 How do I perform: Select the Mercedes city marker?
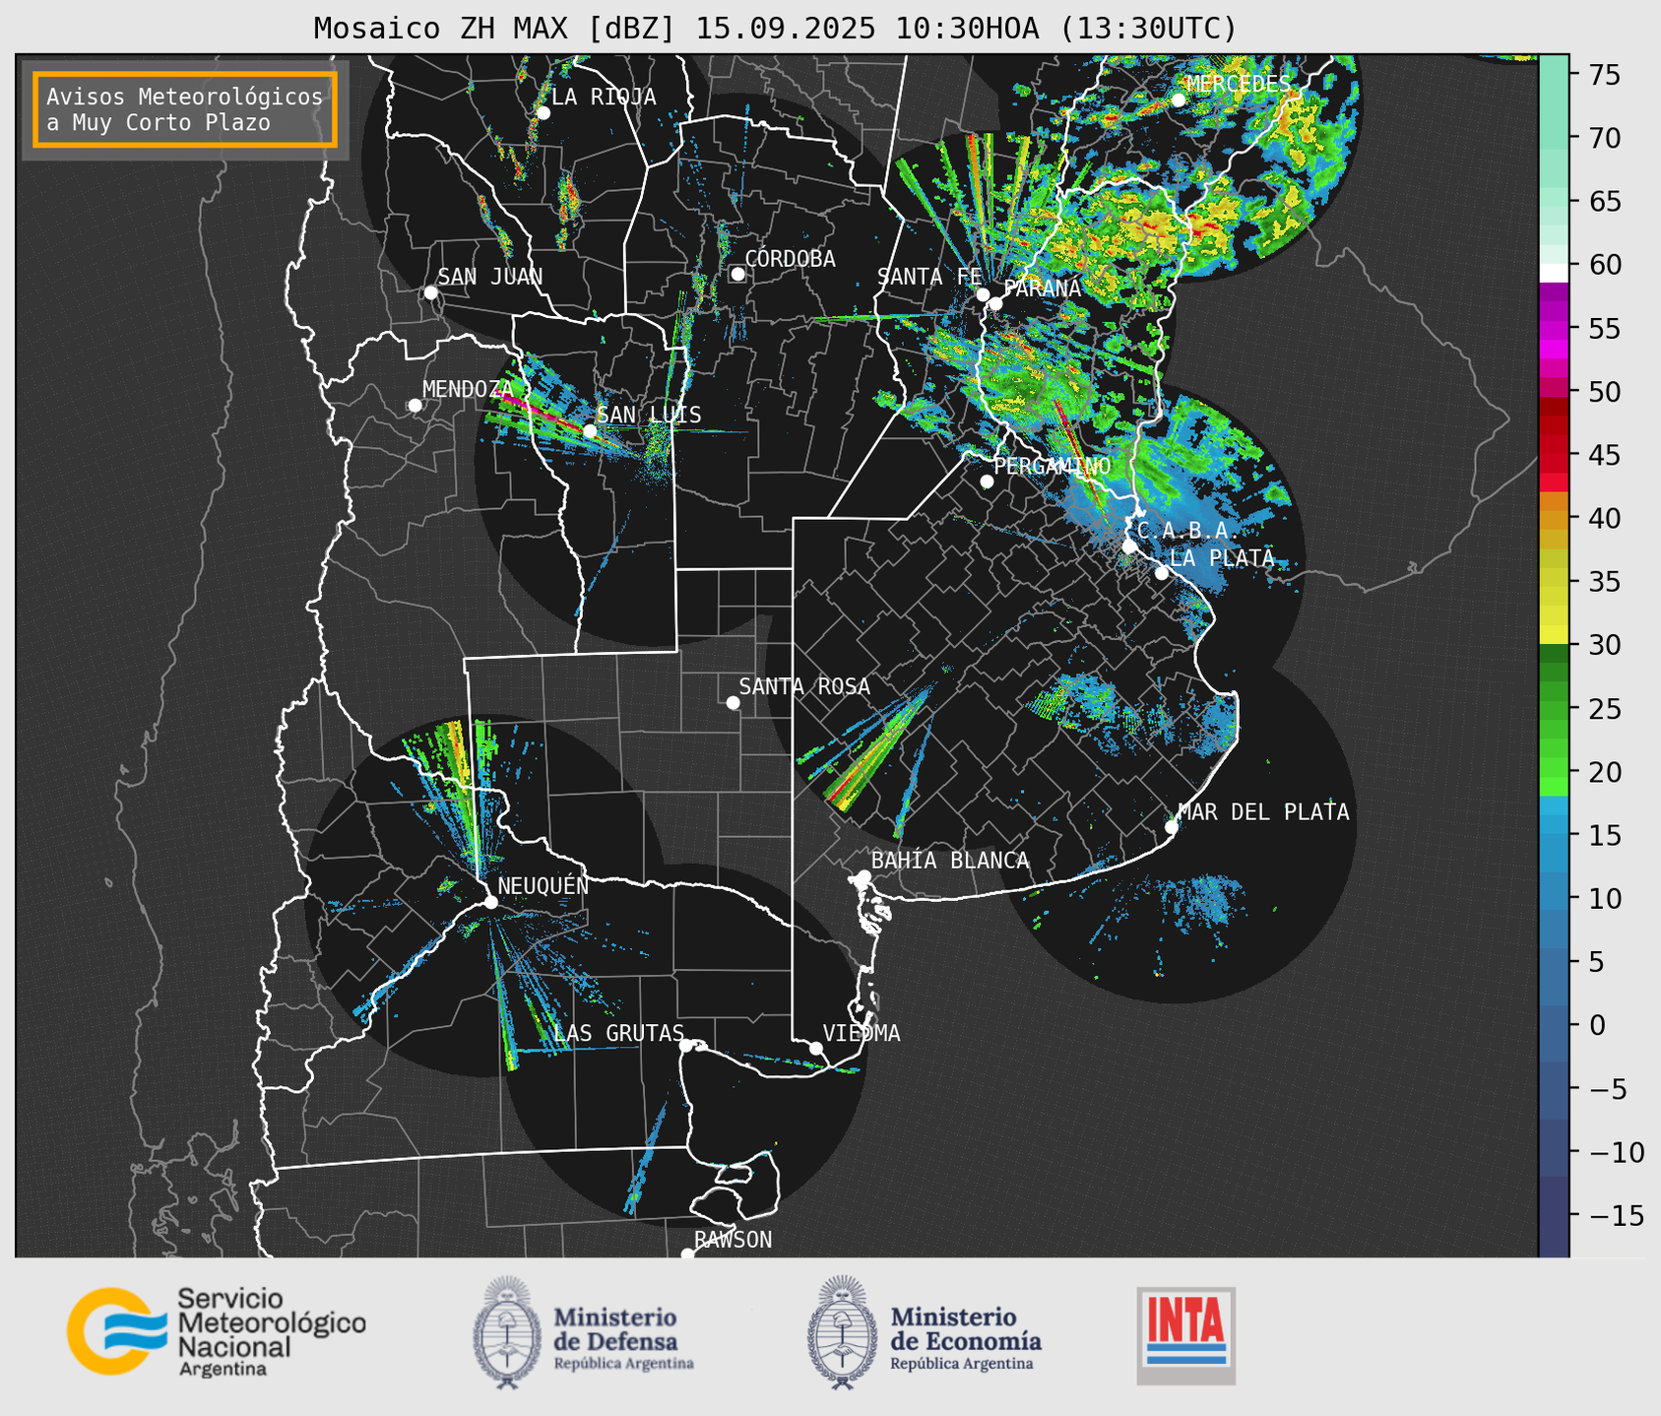[1178, 100]
